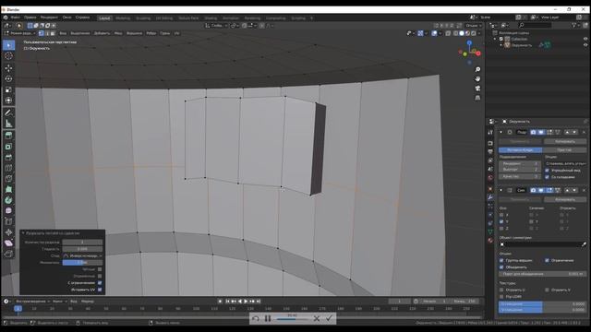591x332 pixels.
Task: Collapse the loop cut operator panel
Action: [x=23, y=233]
